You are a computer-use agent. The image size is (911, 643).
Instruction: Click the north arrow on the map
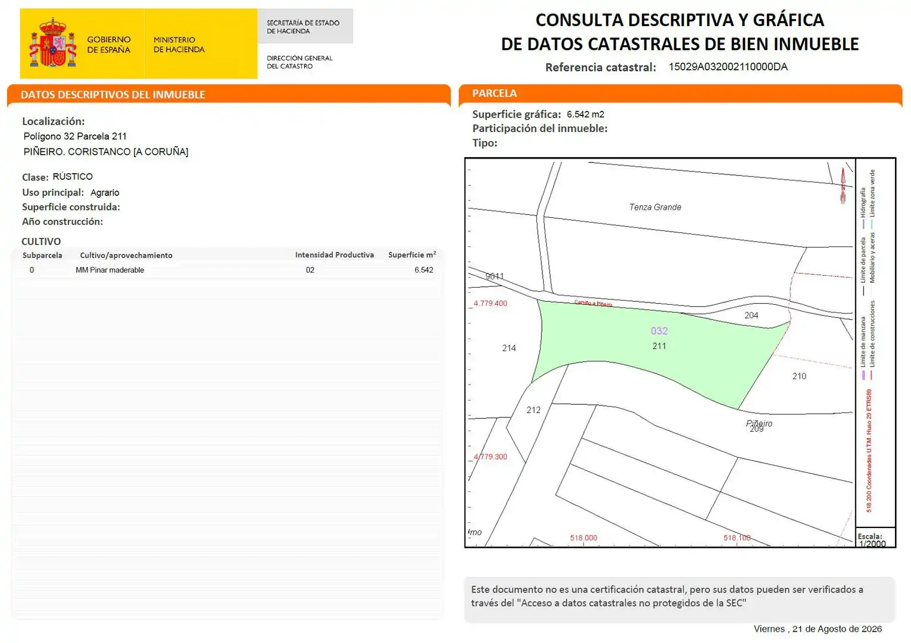(x=843, y=185)
